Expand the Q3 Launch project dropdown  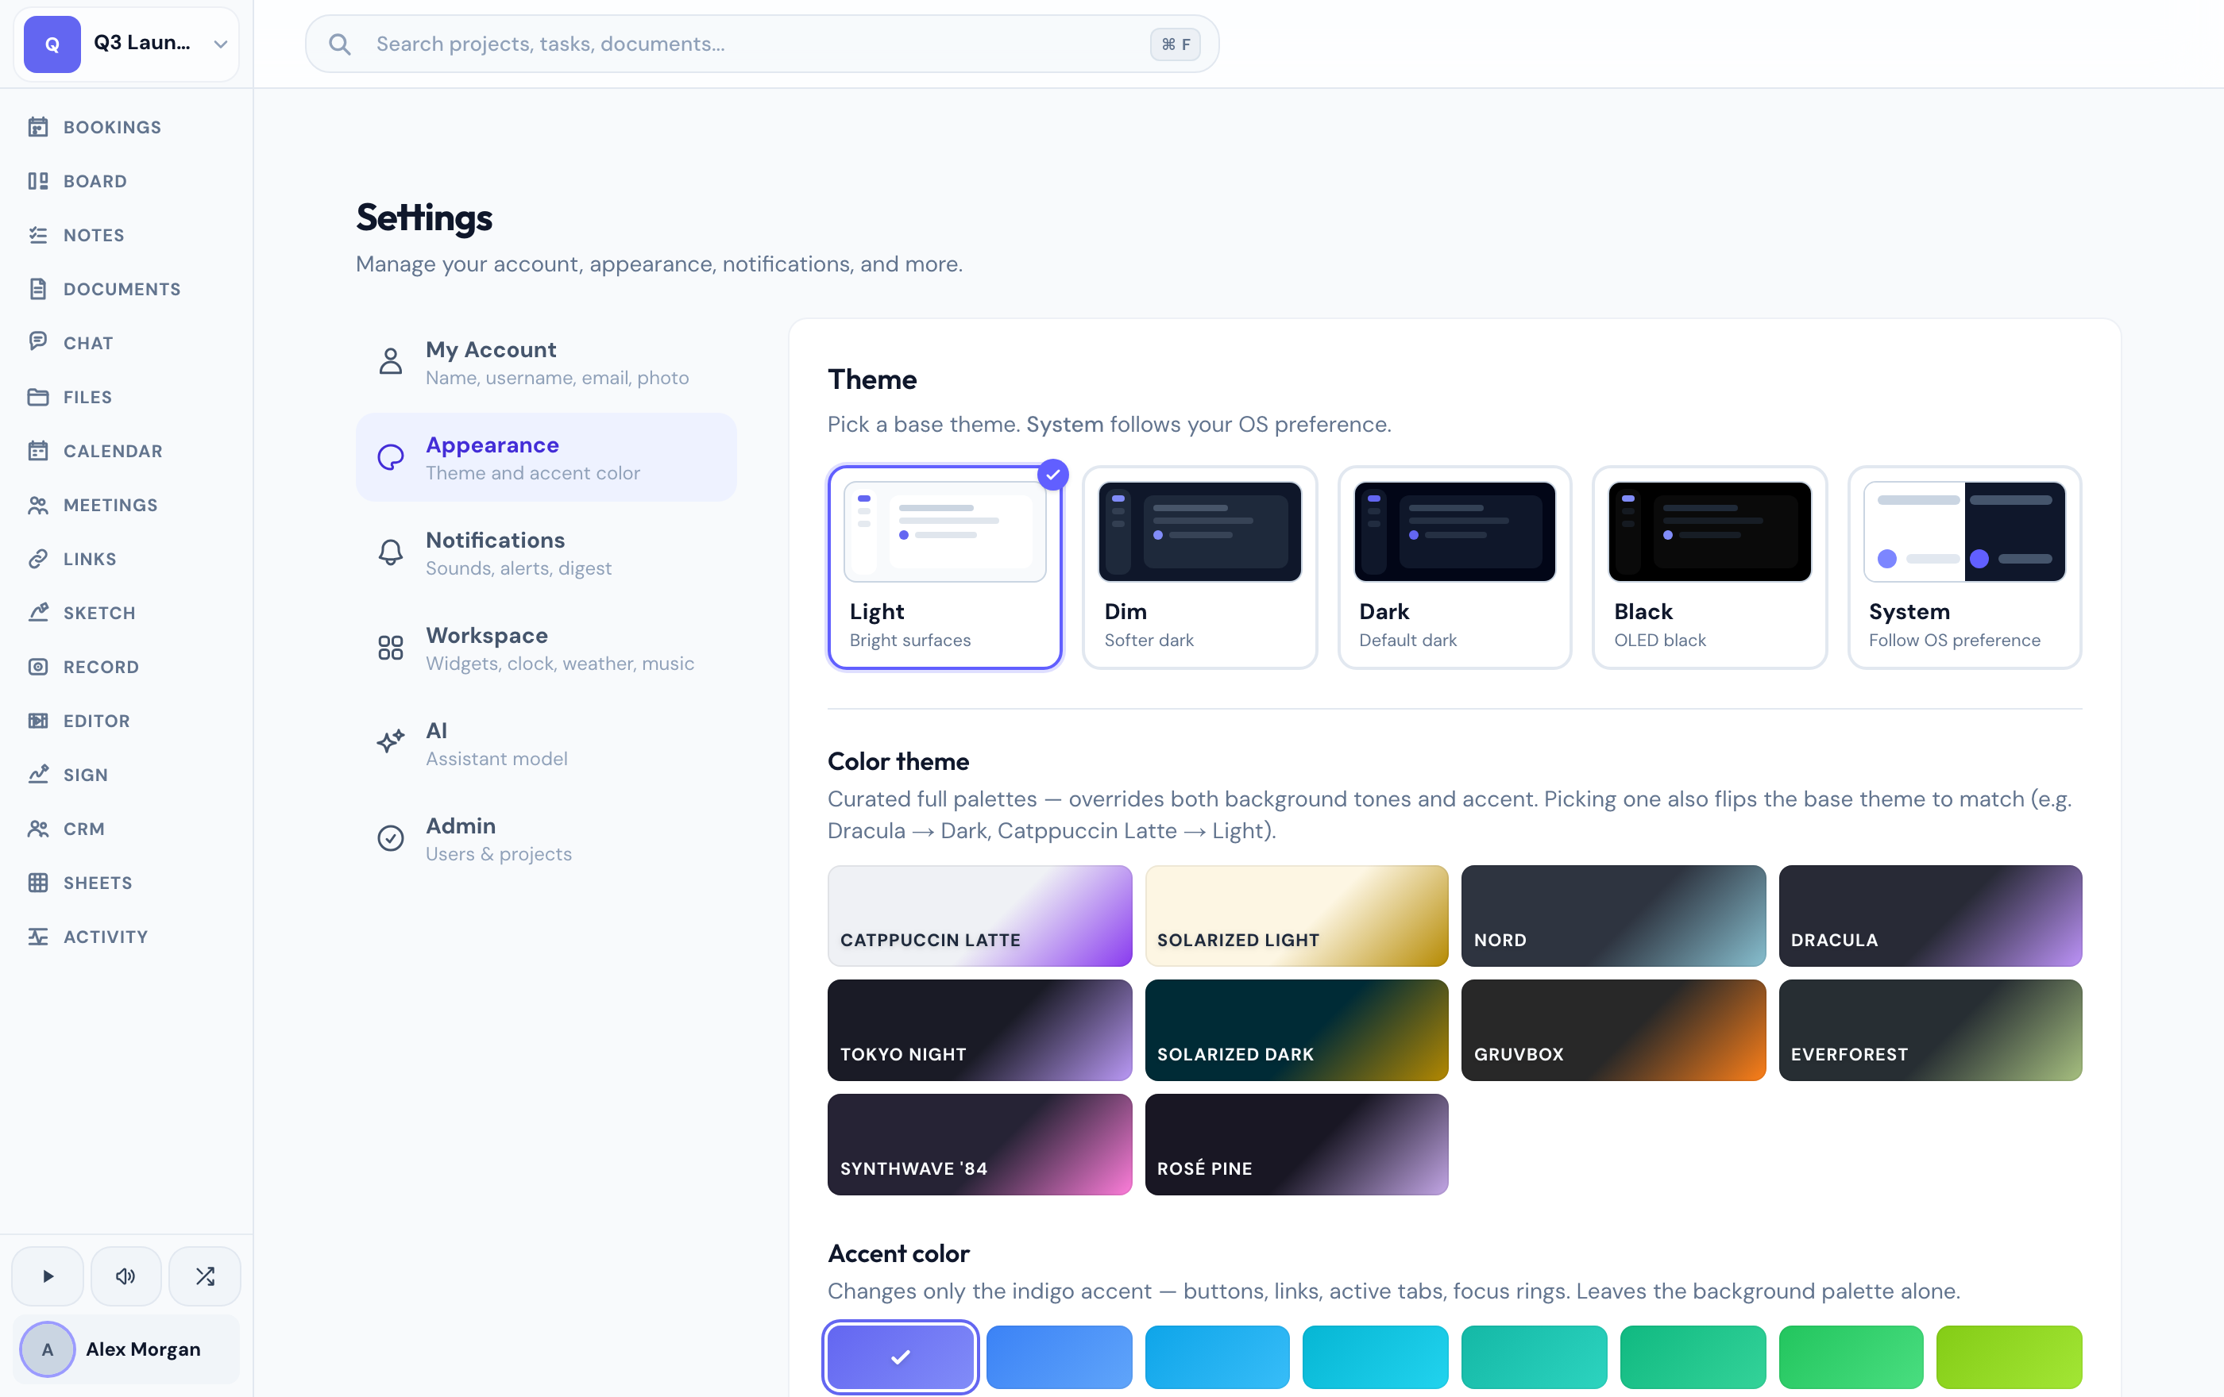(x=126, y=44)
